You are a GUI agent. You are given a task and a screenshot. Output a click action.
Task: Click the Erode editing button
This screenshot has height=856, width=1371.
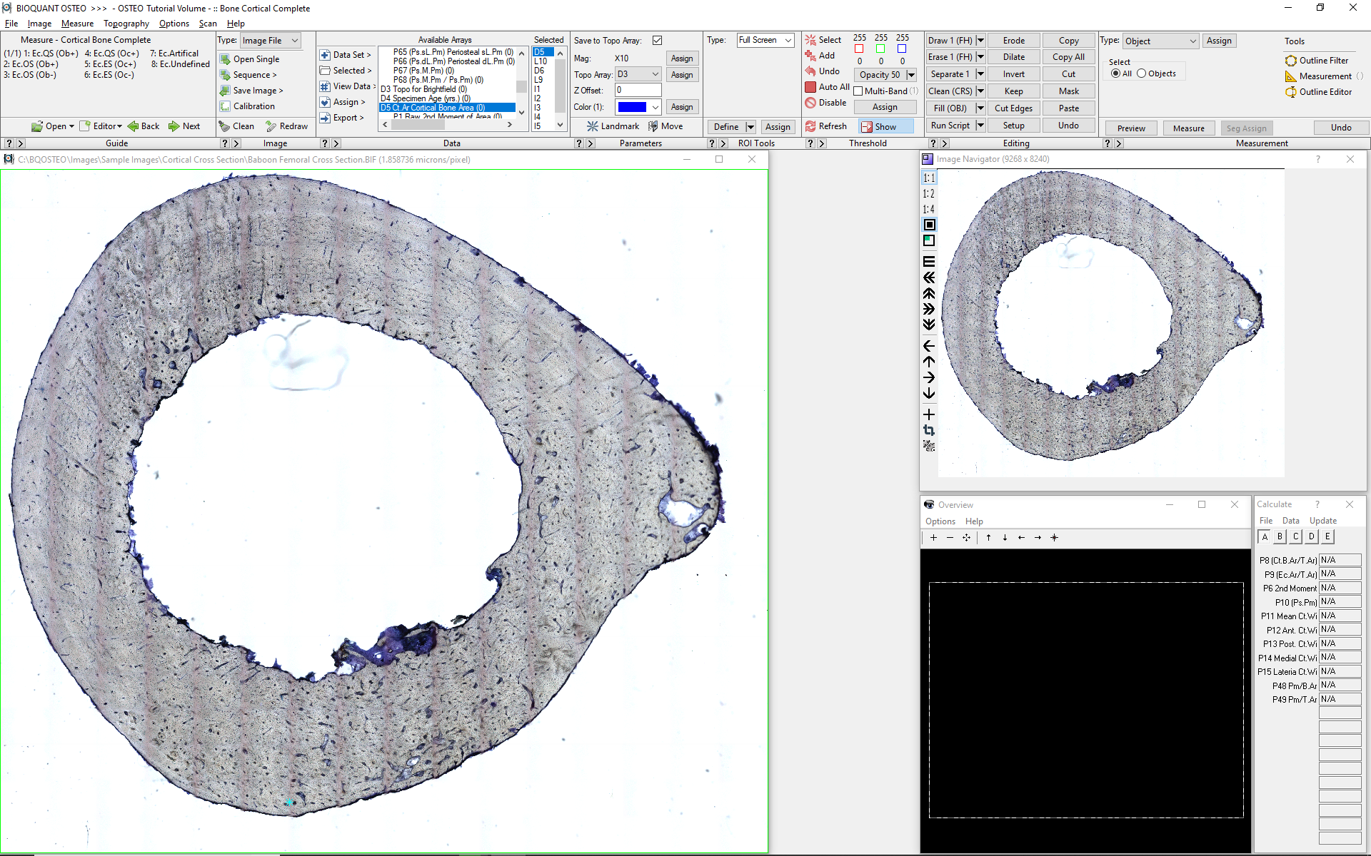[x=1013, y=41]
